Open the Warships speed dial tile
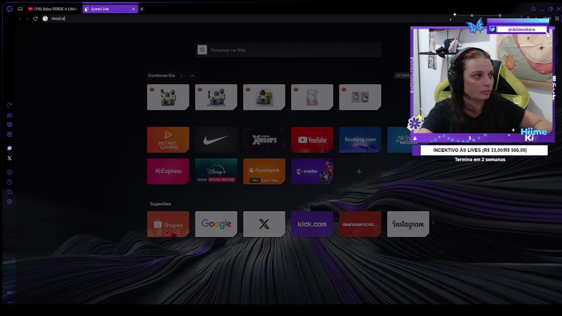The height and width of the screenshot is (316, 562). point(264,140)
